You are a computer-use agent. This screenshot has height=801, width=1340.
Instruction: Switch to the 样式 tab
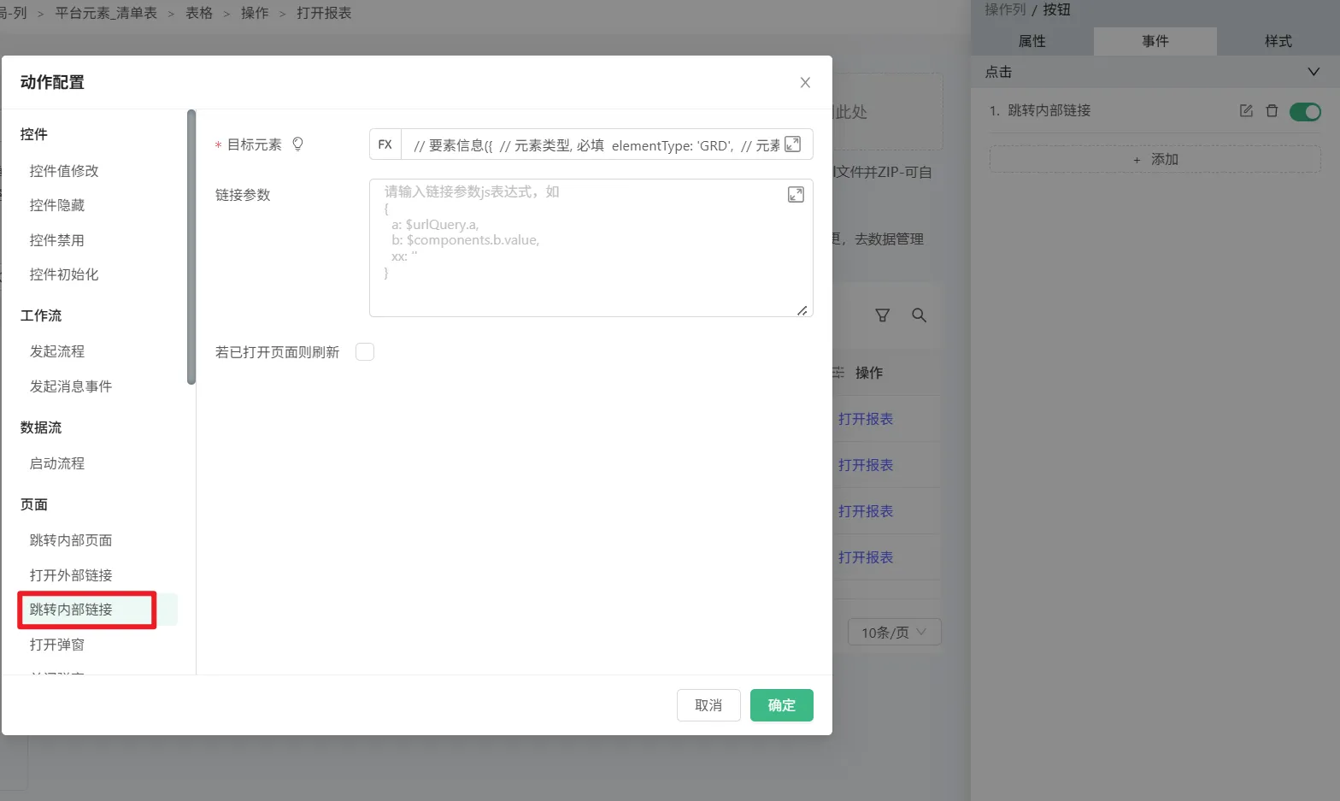pyautogui.click(x=1278, y=41)
